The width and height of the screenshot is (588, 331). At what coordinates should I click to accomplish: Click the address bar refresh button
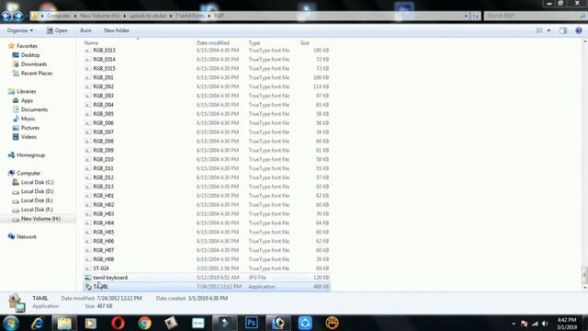coord(476,17)
